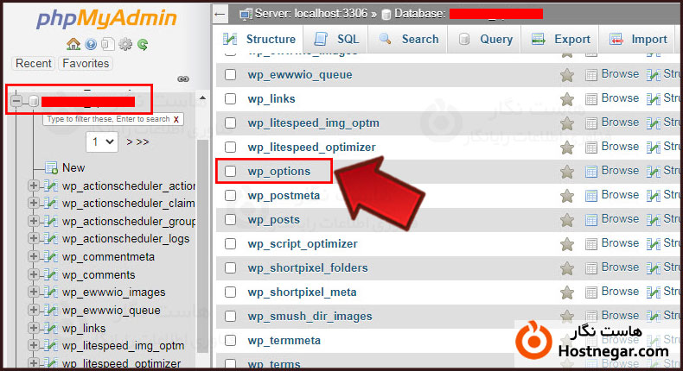The width and height of the screenshot is (683, 371).
Task: Open the Export tab
Action: click(x=561, y=39)
